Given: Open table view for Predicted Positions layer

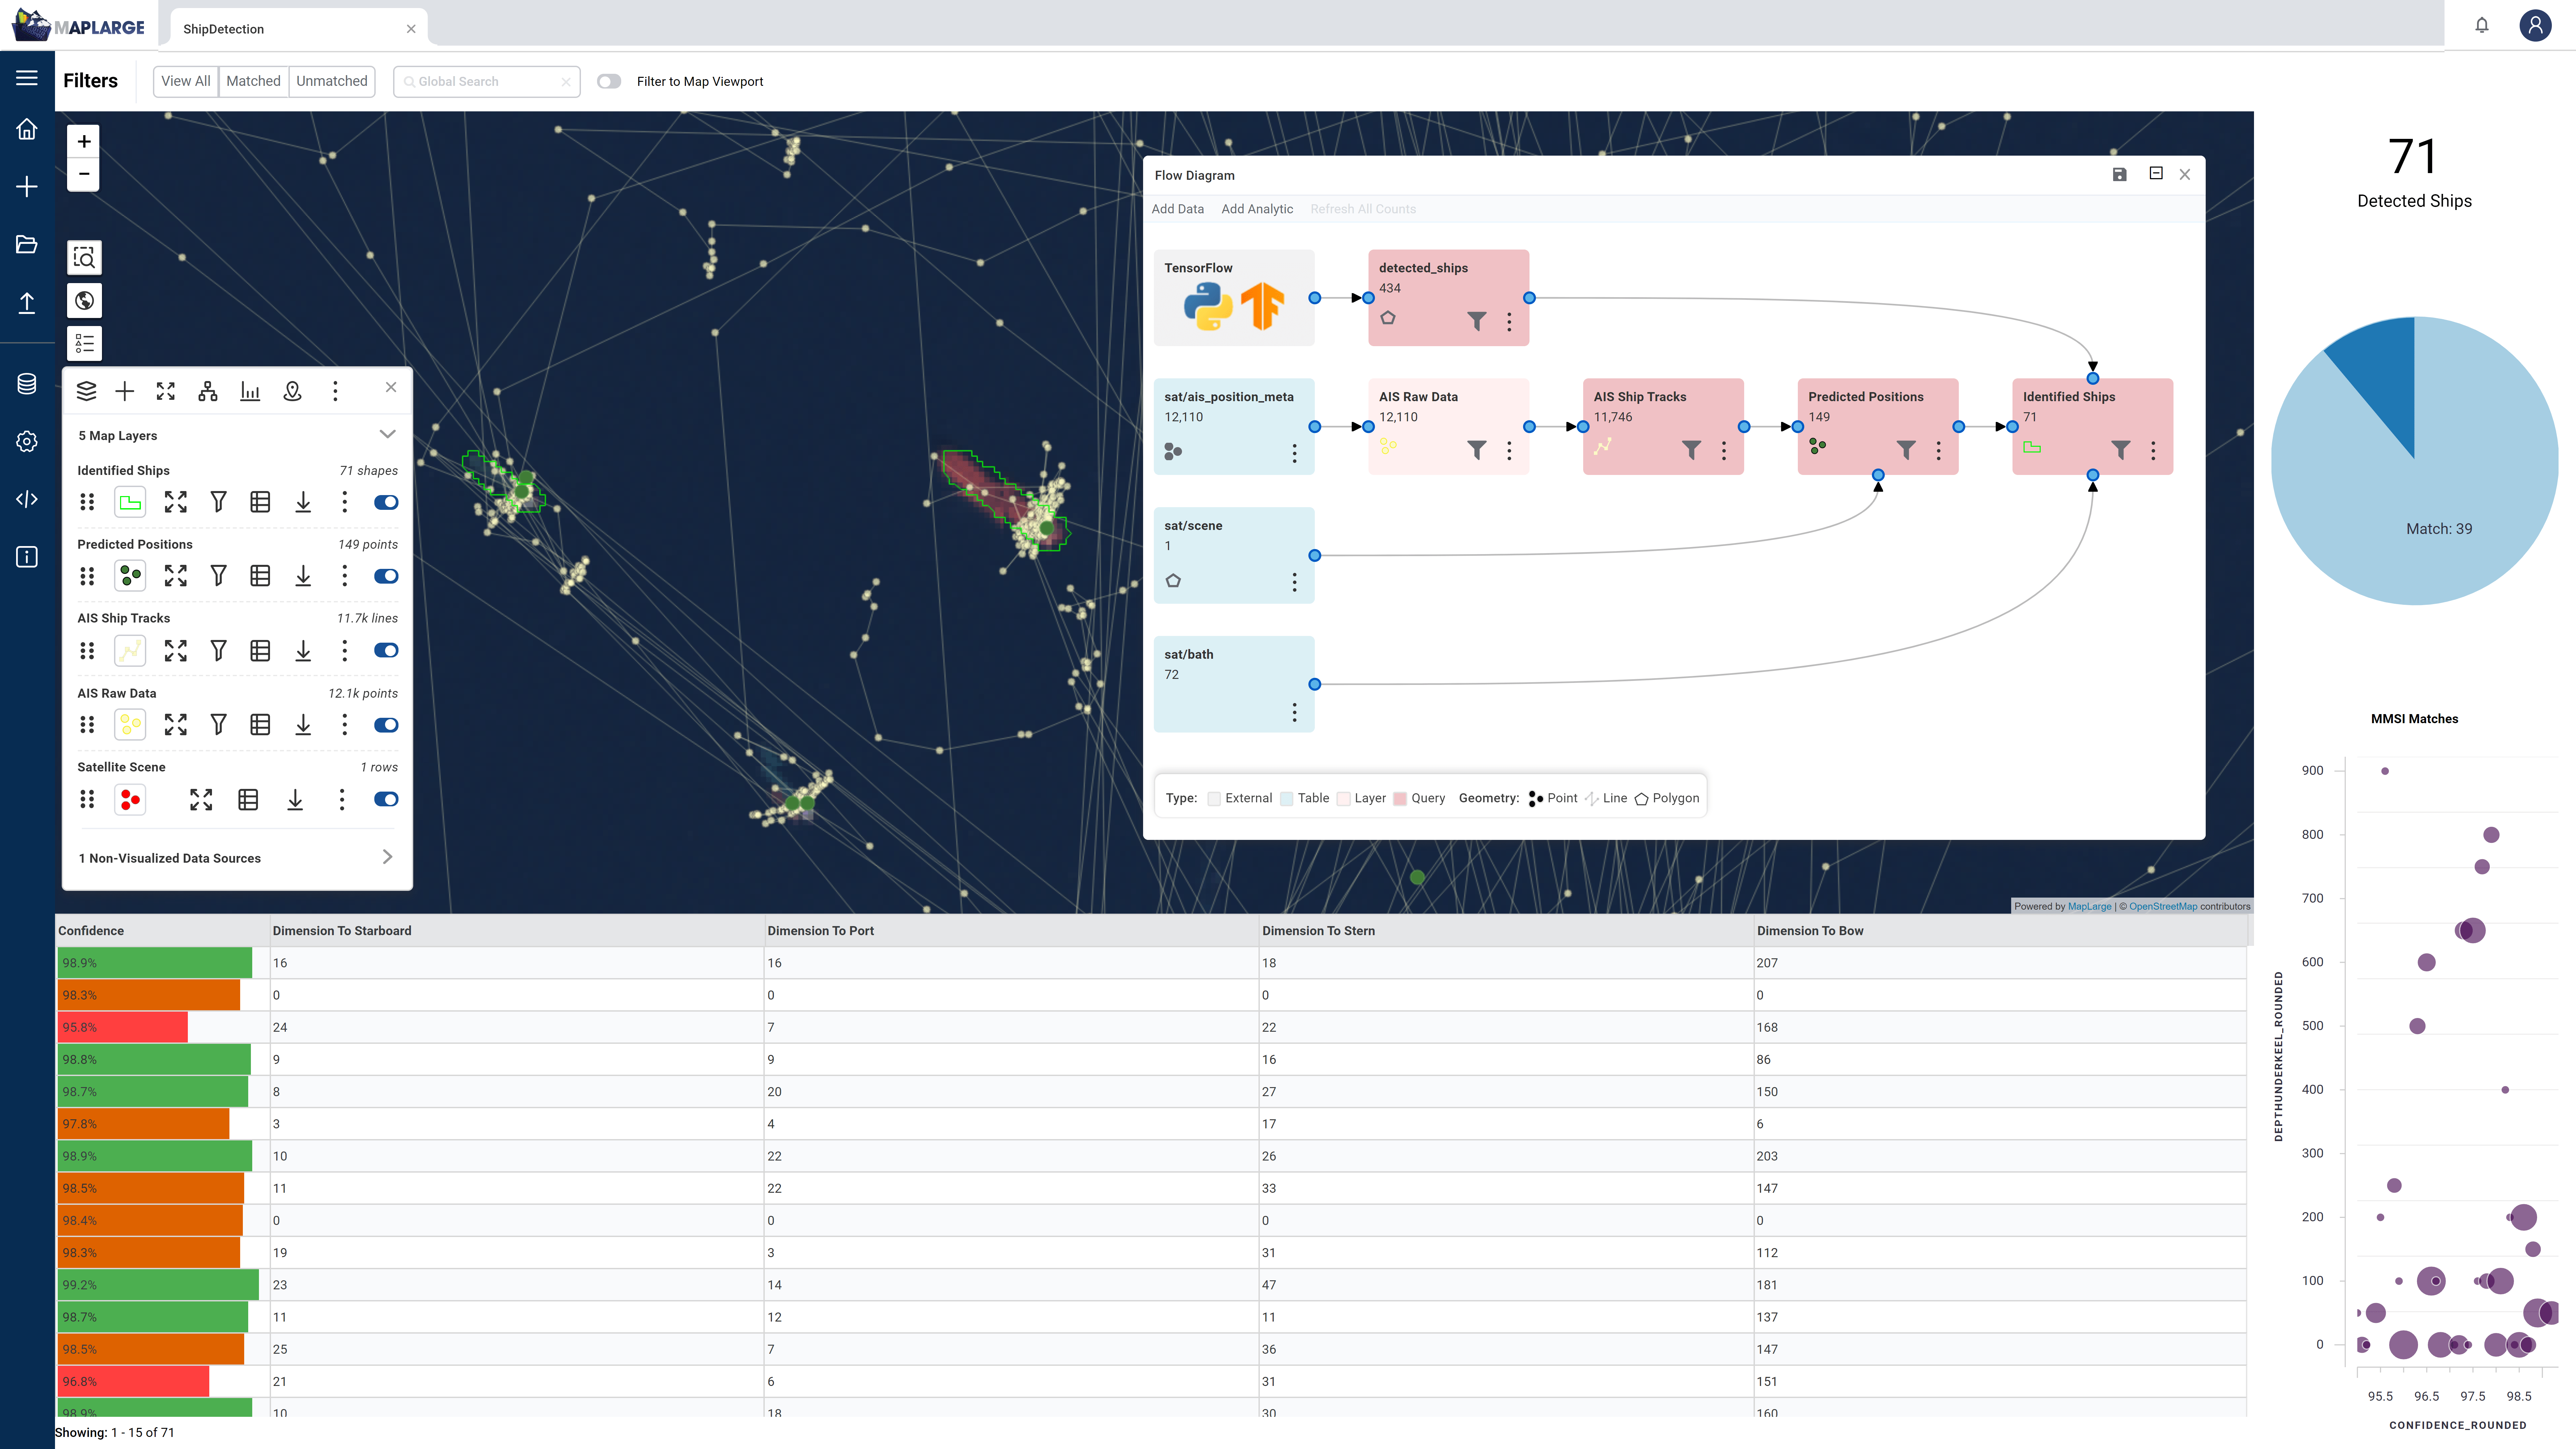Looking at the screenshot, I should point(260,576).
